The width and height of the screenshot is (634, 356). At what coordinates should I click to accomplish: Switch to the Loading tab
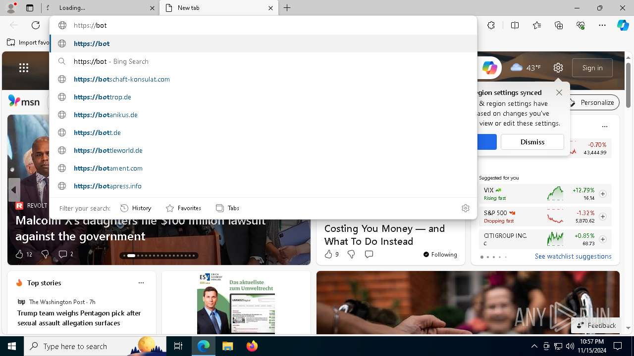coord(99,8)
